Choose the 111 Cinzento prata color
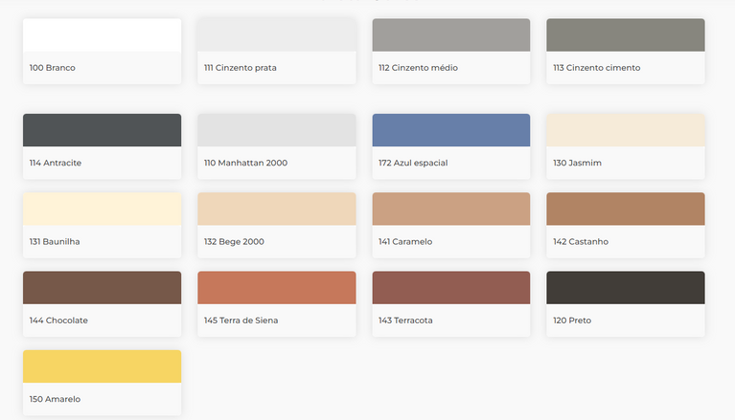 (276, 35)
